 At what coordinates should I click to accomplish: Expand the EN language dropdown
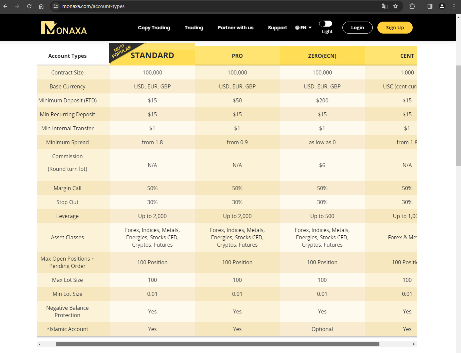point(303,28)
